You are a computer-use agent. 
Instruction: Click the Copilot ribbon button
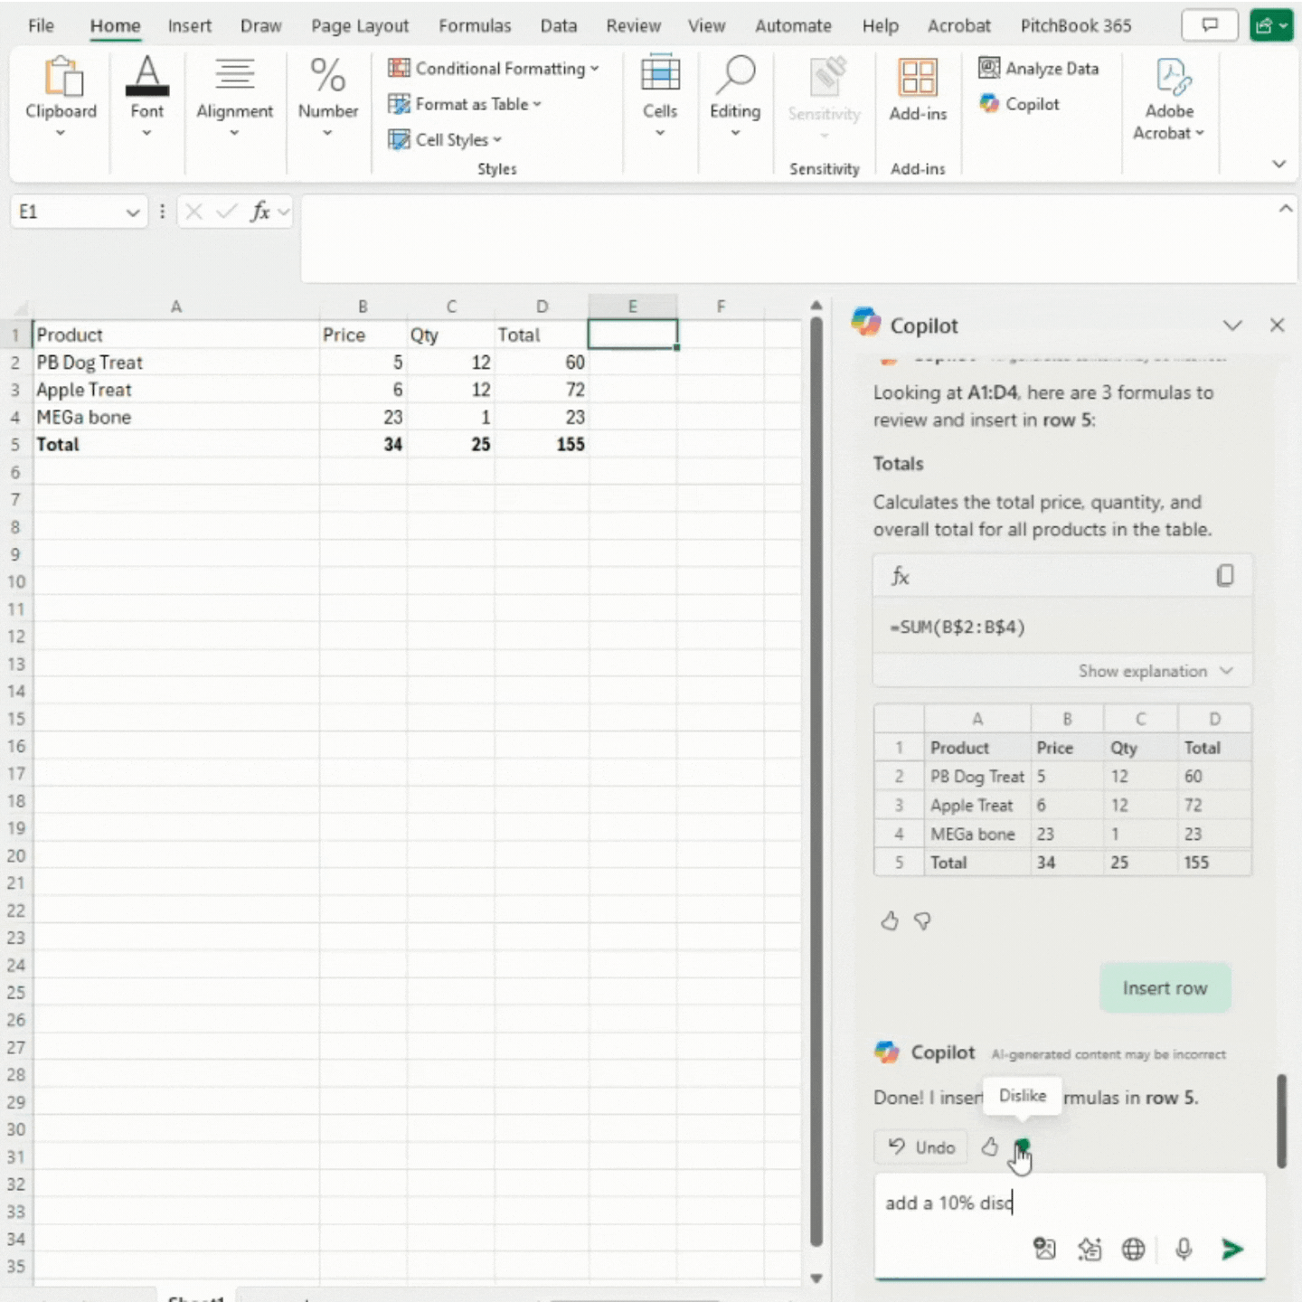[1019, 104]
